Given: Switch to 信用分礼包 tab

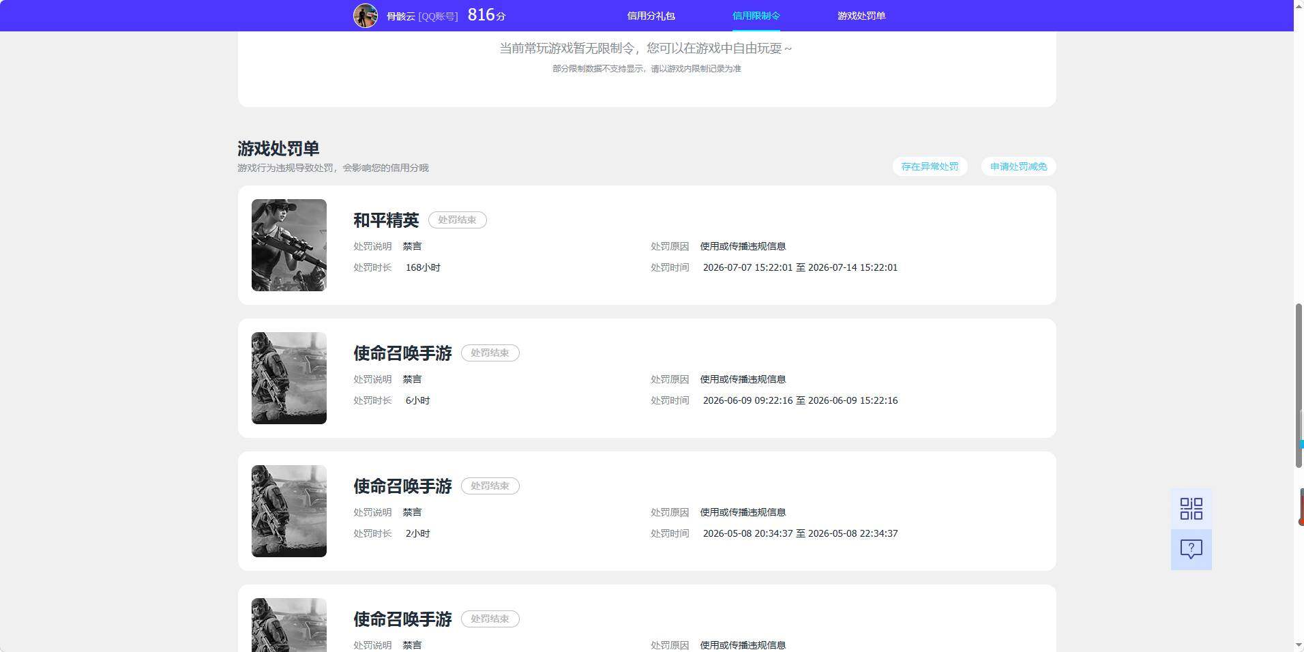Looking at the screenshot, I should (x=651, y=16).
